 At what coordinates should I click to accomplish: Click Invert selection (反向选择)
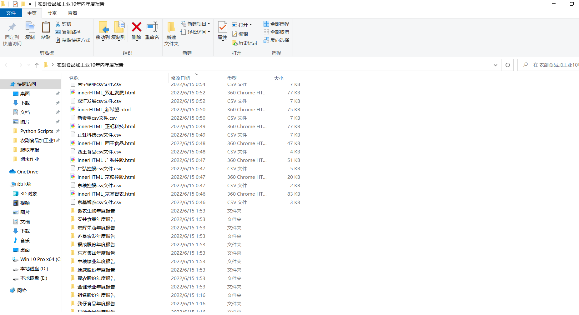click(276, 40)
